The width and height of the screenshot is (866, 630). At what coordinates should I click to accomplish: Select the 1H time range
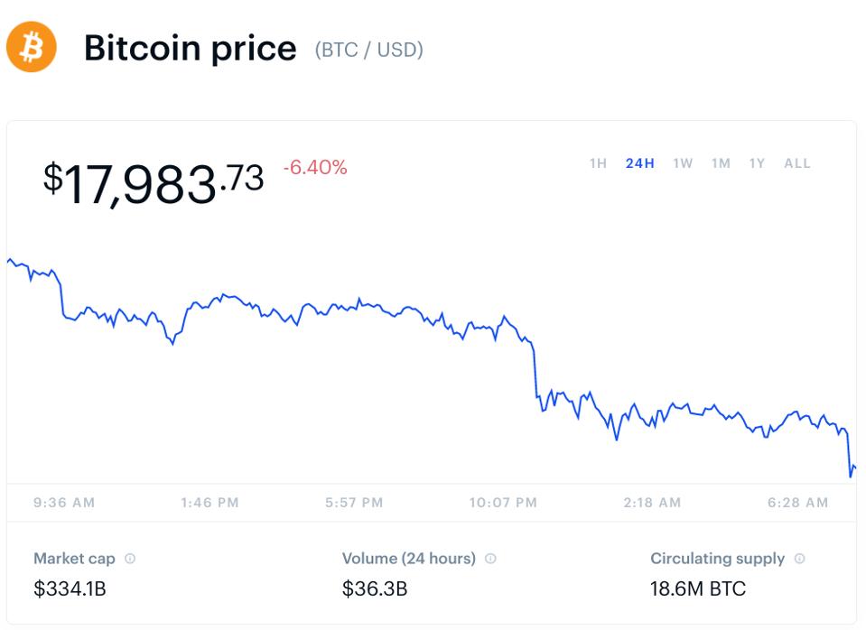click(599, 163)
